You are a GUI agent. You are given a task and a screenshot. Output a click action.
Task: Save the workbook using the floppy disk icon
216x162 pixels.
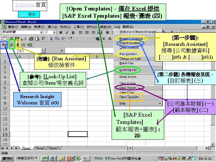[17, 39]
